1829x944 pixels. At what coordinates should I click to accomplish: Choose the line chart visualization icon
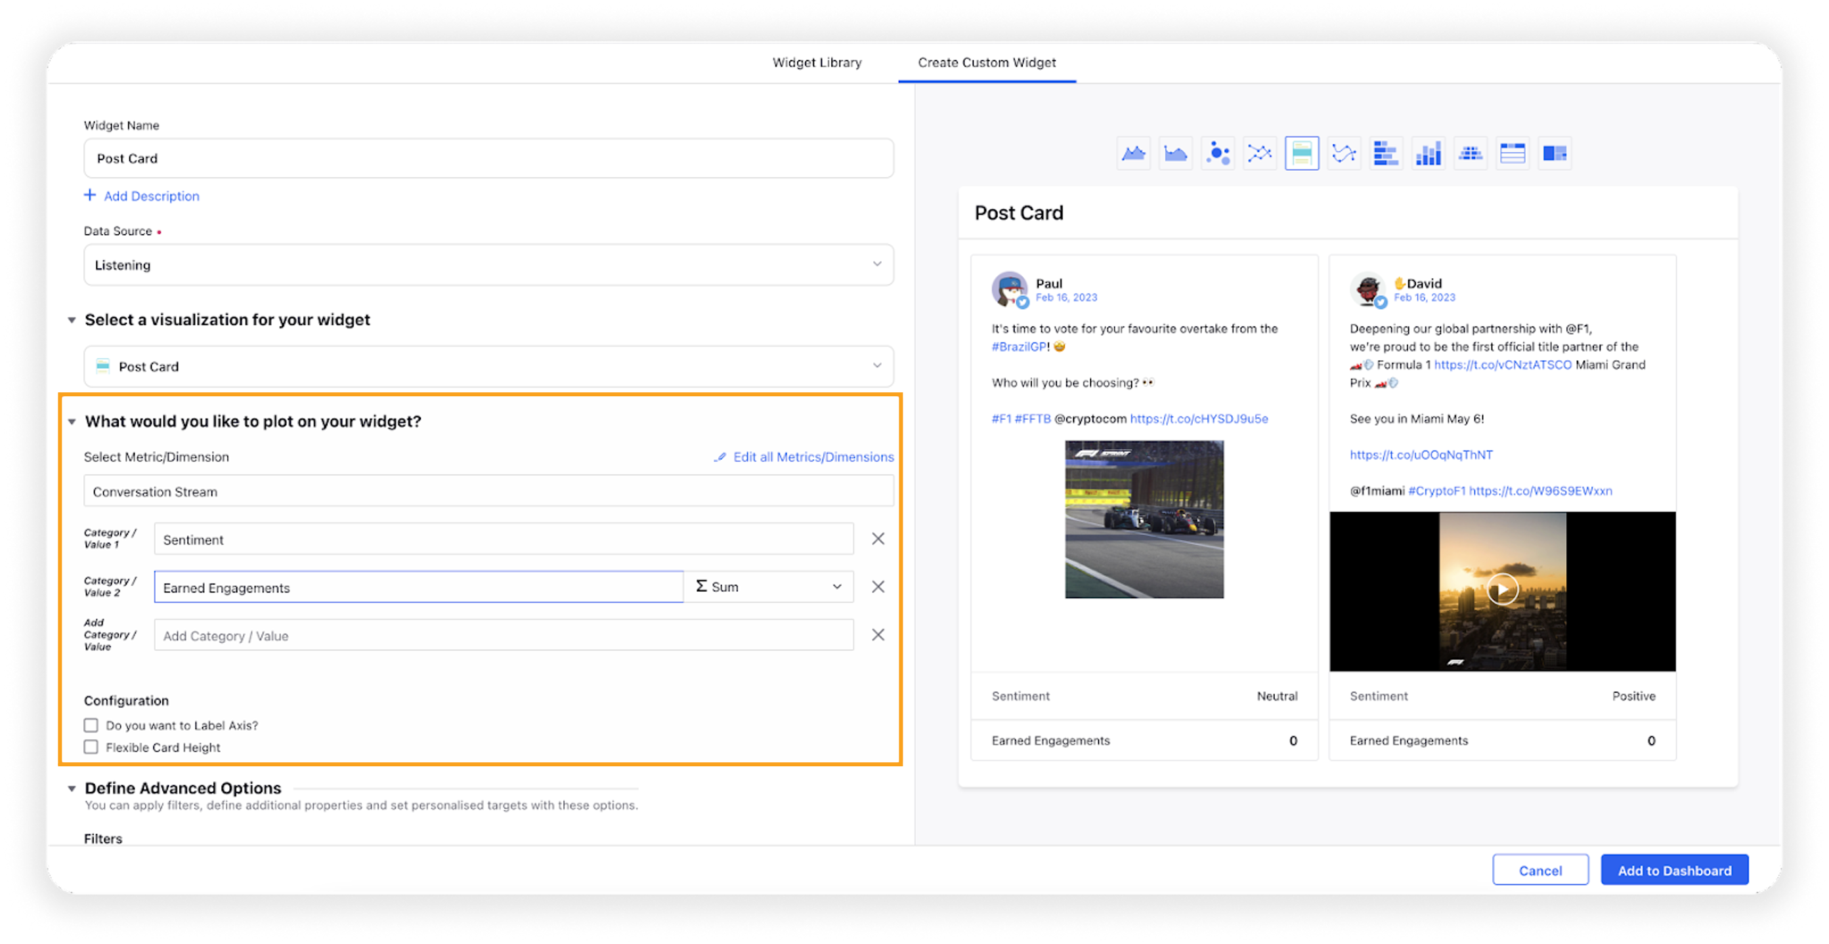pyautogui.click(x=1260, y=154)
